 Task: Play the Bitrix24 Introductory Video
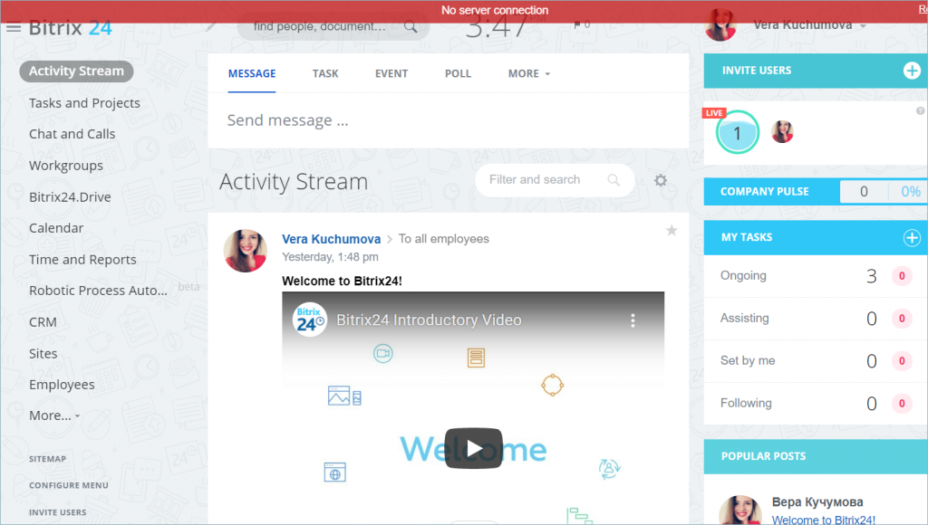click(473, 448)
